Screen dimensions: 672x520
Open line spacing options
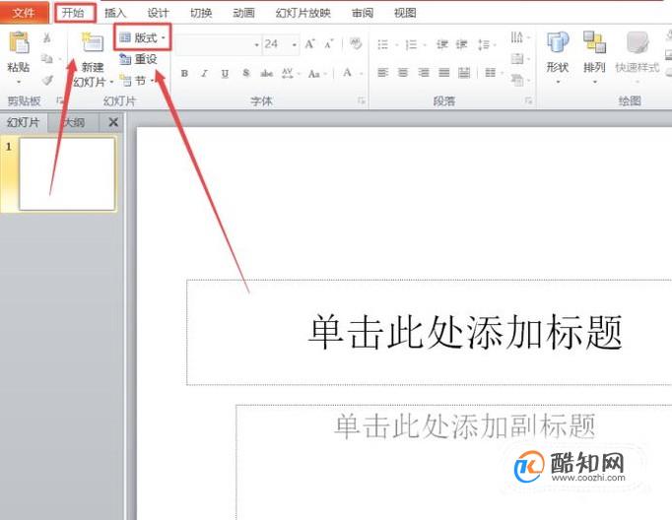pos(487,44)
